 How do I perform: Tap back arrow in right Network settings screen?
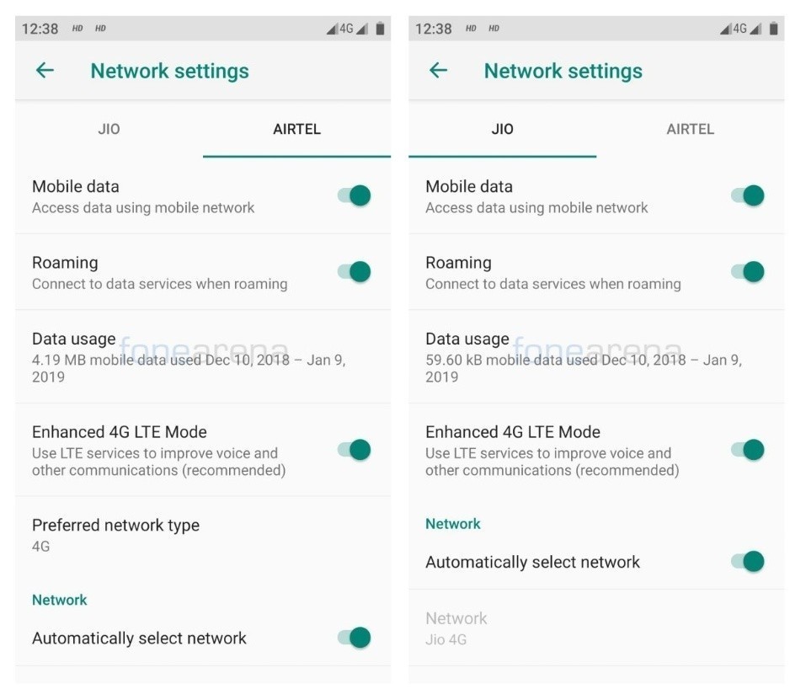(x=438, y=71)
